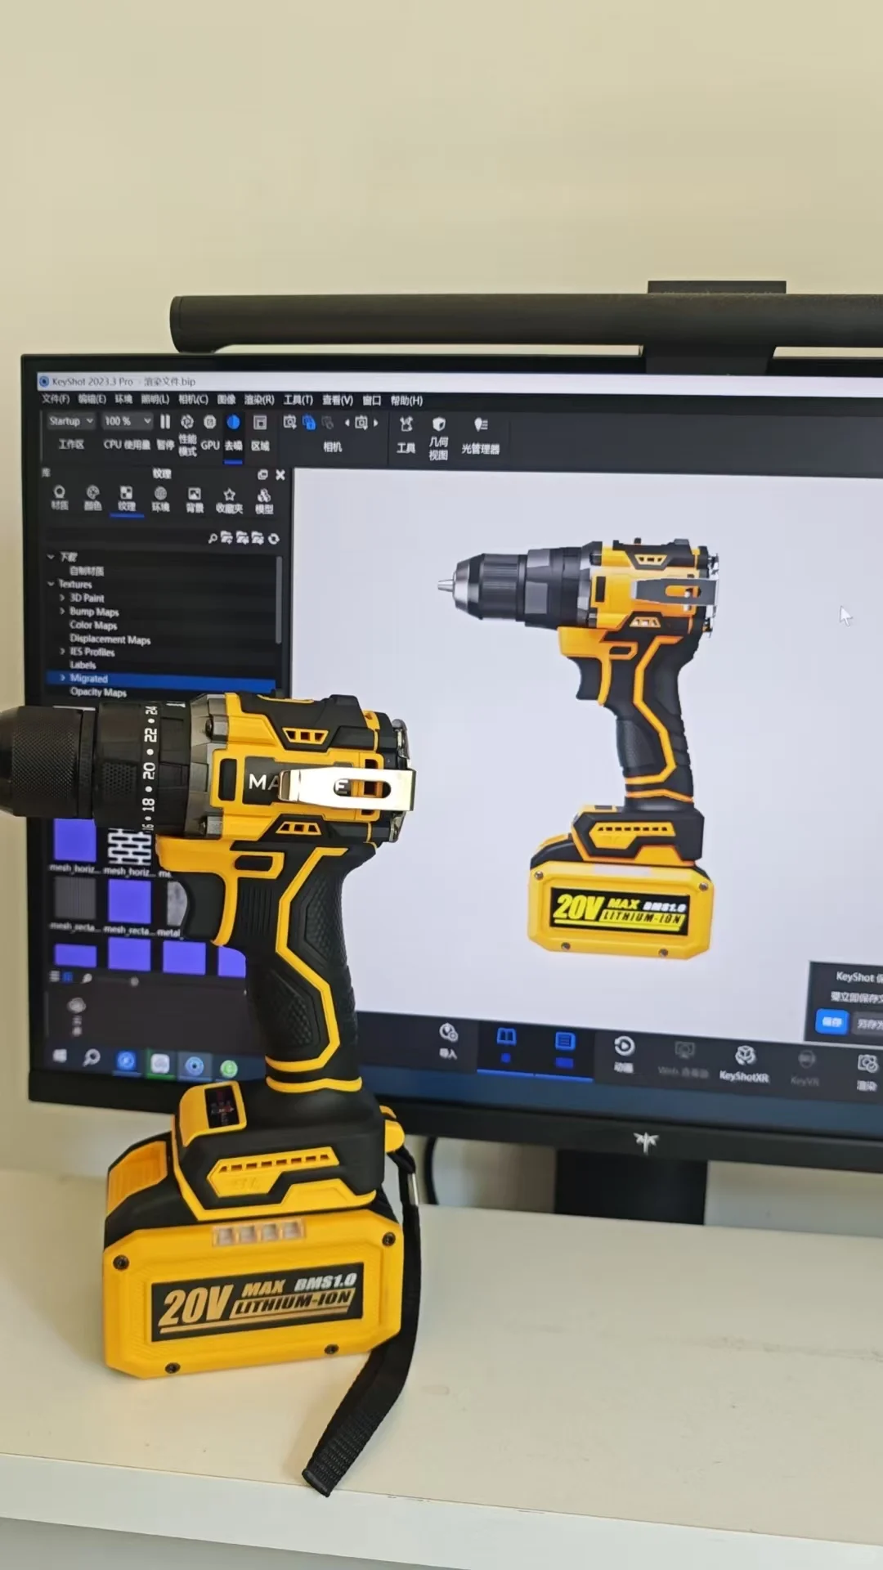Click the 导入 import button
This screenshot has width=883, height=1570.
point(448,1041)
